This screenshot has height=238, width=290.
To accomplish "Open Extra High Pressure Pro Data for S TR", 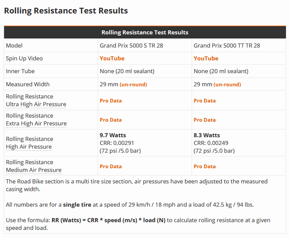I will tap(110, 120).
